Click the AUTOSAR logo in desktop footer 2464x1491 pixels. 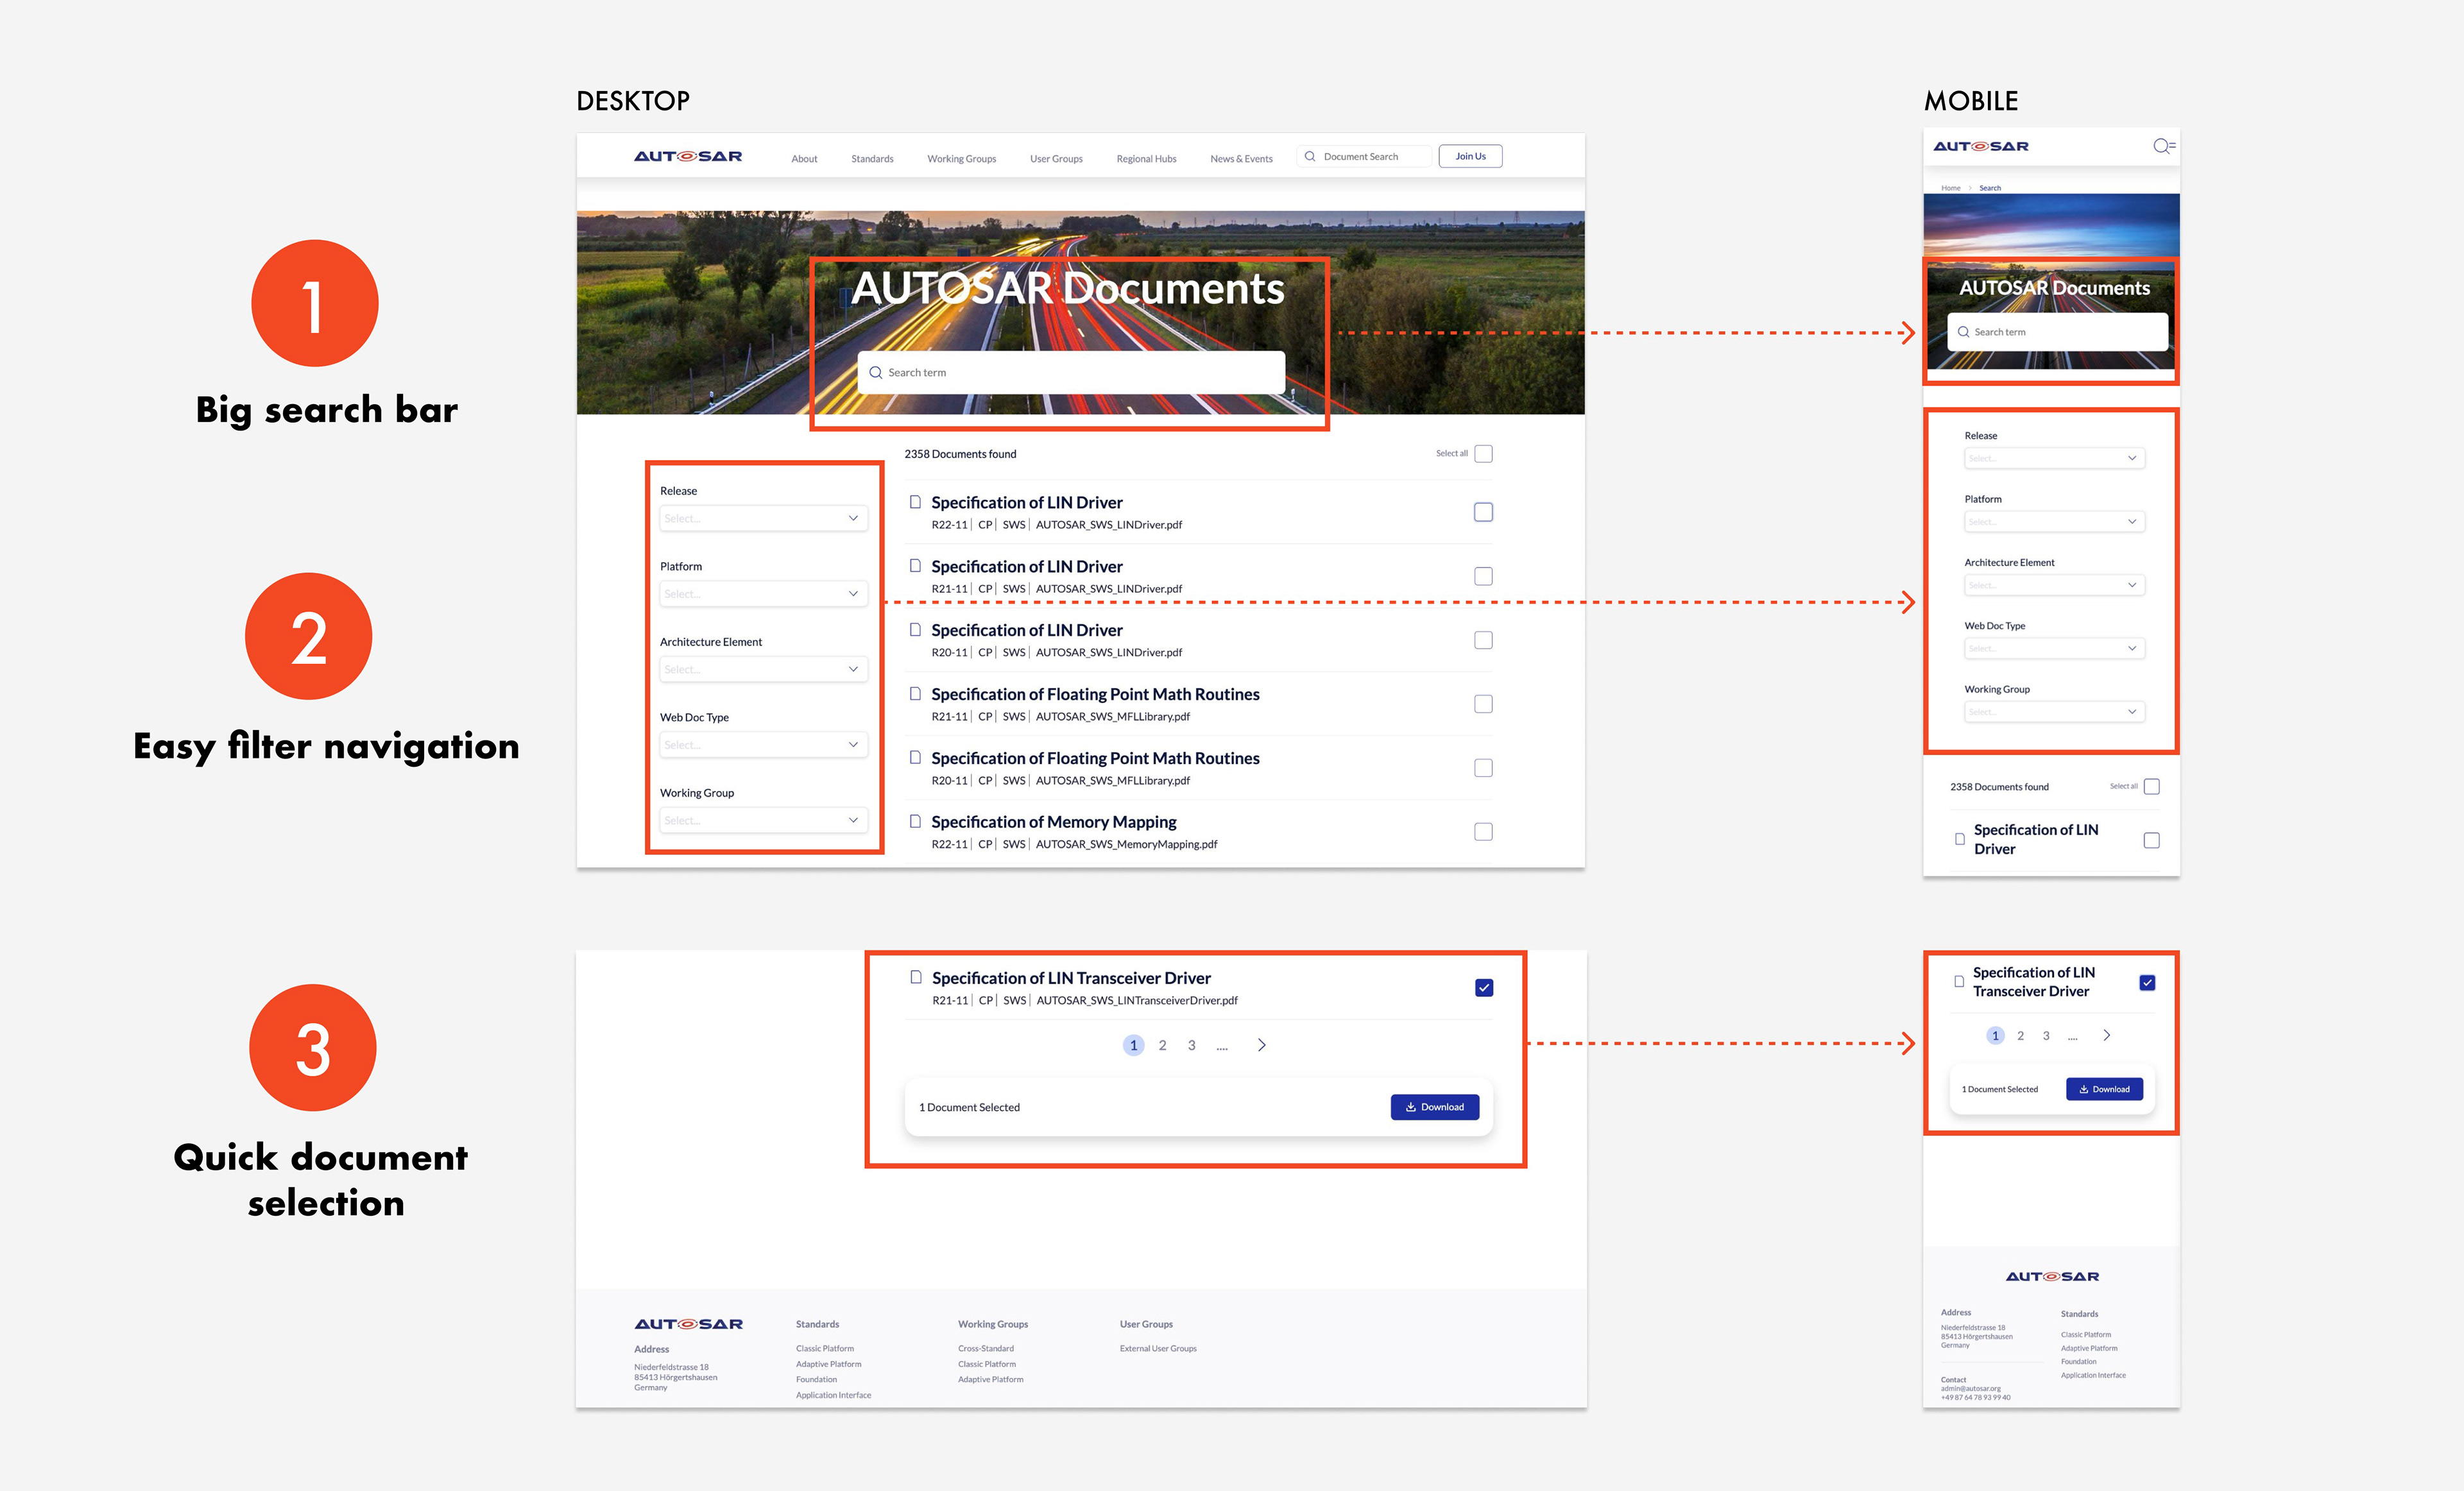point(688,1324)
